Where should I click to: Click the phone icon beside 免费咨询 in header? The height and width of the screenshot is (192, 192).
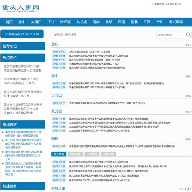[153, 4]
